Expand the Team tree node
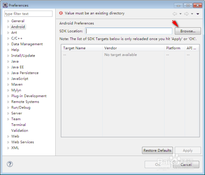205x175 pixels. [8, 119]
